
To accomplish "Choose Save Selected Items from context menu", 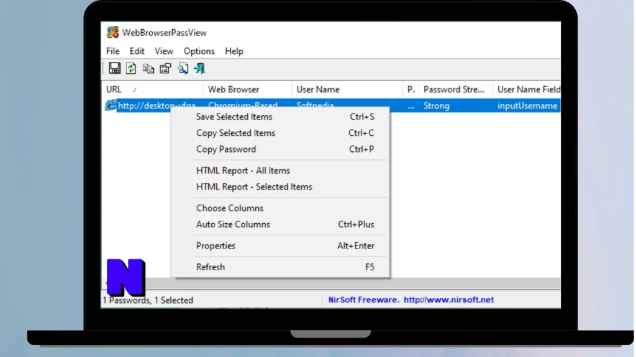I will pyautogui.click(x=280, y=117).
